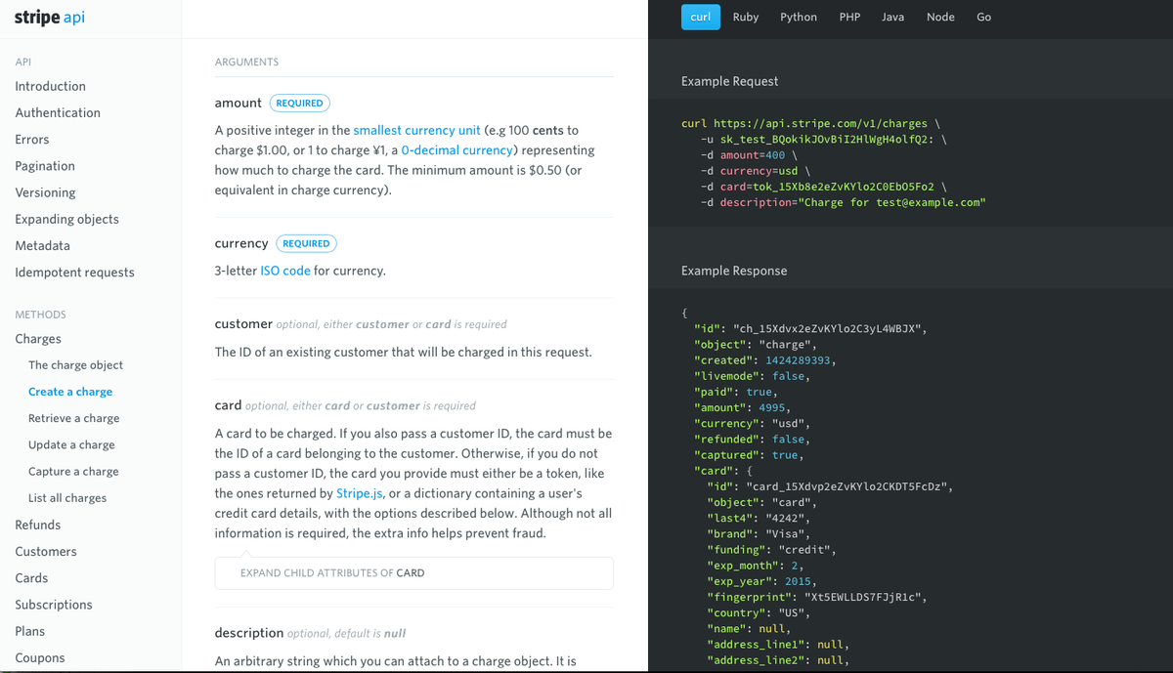The image size is (1173, 673).
Task: Open the Versioning section
Action: (x=45, y=192)
